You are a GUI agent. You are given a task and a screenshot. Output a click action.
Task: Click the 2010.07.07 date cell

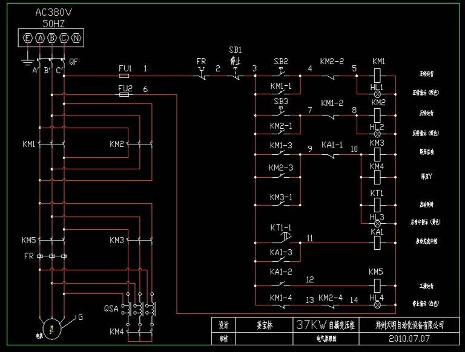[x=409, y=339]
